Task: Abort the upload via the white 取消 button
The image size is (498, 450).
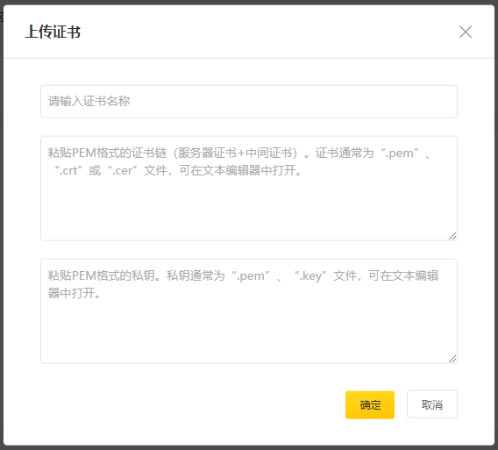Action: coord(432,404)
